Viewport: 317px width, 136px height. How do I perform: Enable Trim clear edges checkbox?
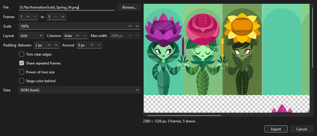point(22,54)
